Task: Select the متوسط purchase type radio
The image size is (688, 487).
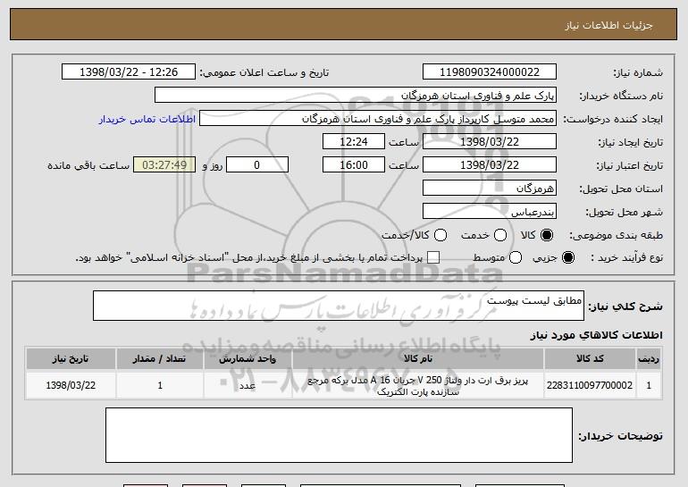Action: pos(516,257)
